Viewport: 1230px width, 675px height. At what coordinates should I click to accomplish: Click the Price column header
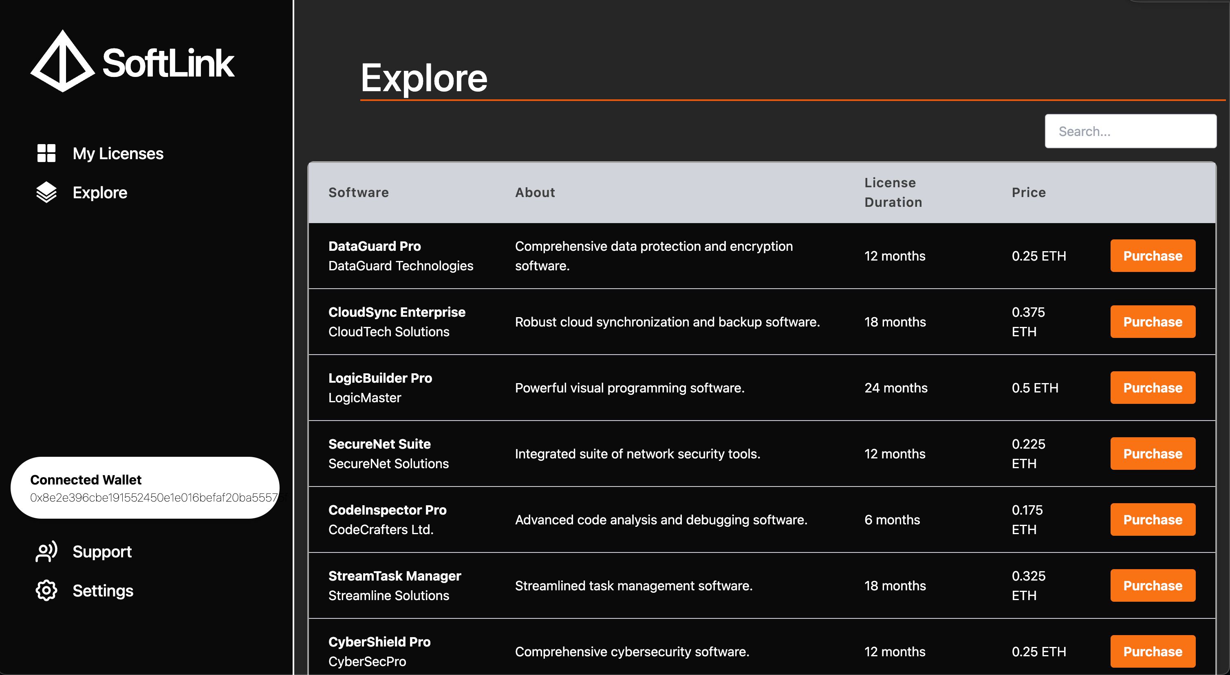tap(1029, 193)
